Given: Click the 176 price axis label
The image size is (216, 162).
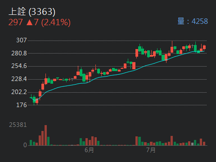Looking at the screenshot, I should tap(22, 105).
